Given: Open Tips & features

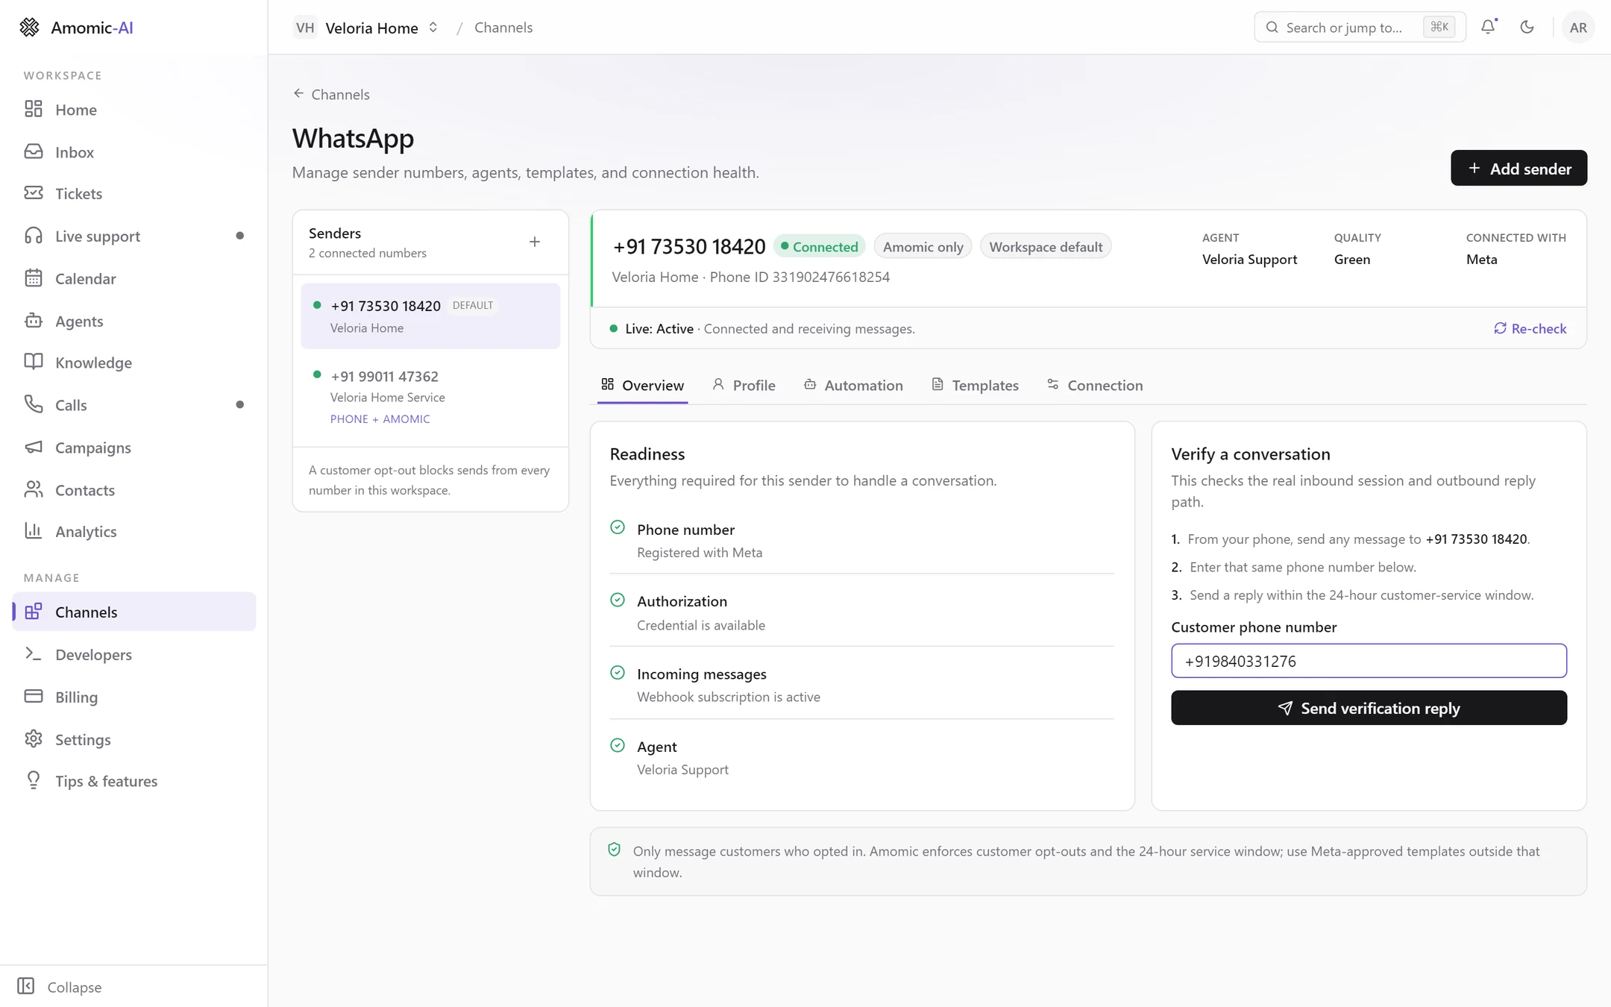Looking at the screenshot, I should click(134, 782).
